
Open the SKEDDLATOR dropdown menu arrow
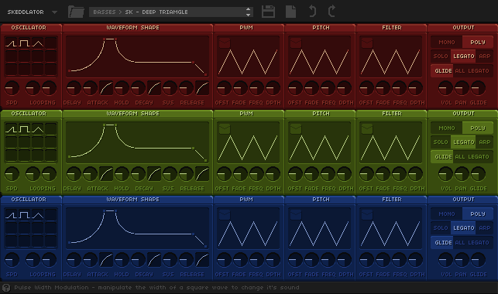pos(55,12)
